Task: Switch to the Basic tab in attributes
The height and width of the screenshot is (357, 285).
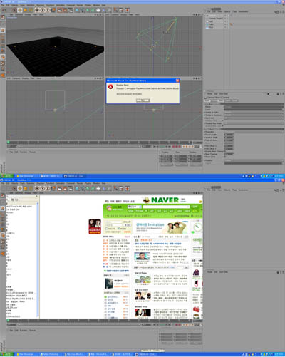Action: 207,100
